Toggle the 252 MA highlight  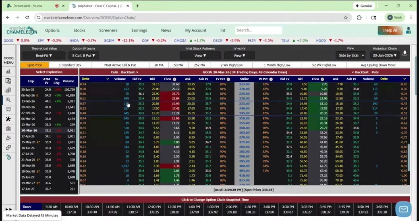click(199, 65)
